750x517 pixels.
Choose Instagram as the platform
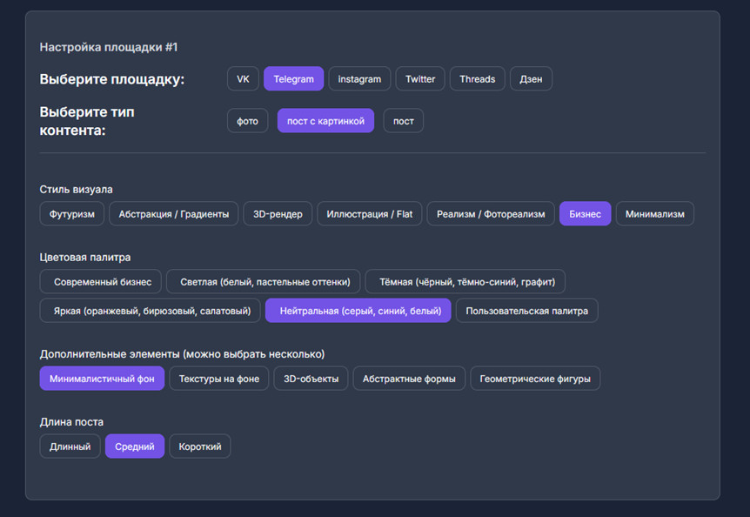(359, 79)
